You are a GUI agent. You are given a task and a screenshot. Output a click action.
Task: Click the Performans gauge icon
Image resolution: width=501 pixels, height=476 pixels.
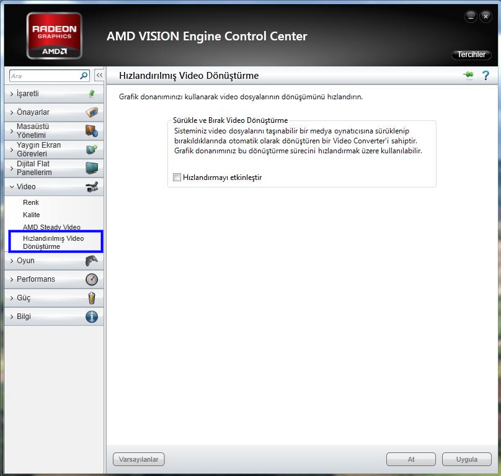tap(92, 279)
